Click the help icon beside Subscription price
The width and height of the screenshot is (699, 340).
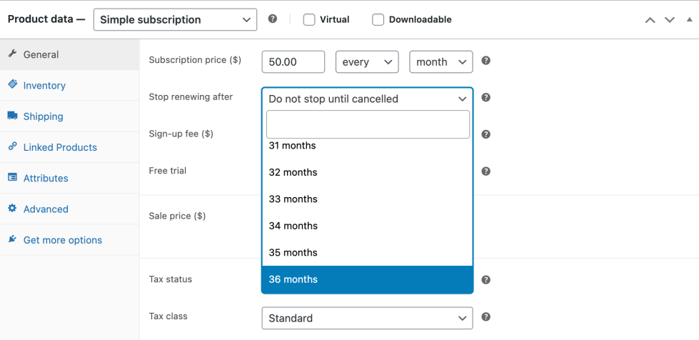point(486,61)
